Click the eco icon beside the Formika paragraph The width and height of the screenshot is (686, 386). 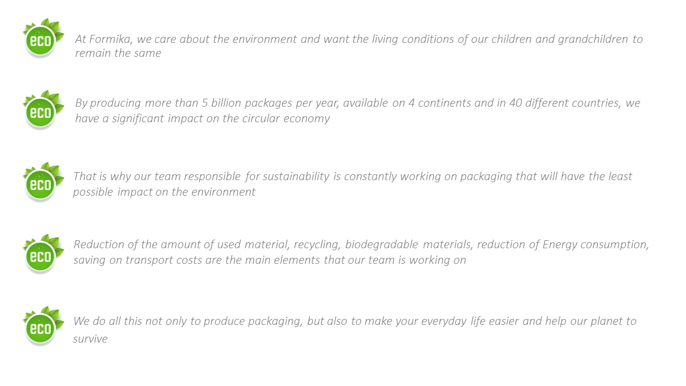(41, 39)
